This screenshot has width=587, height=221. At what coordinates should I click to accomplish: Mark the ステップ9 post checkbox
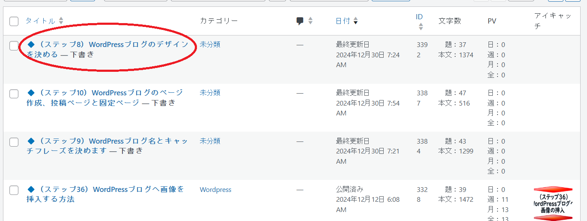(14, 142)
